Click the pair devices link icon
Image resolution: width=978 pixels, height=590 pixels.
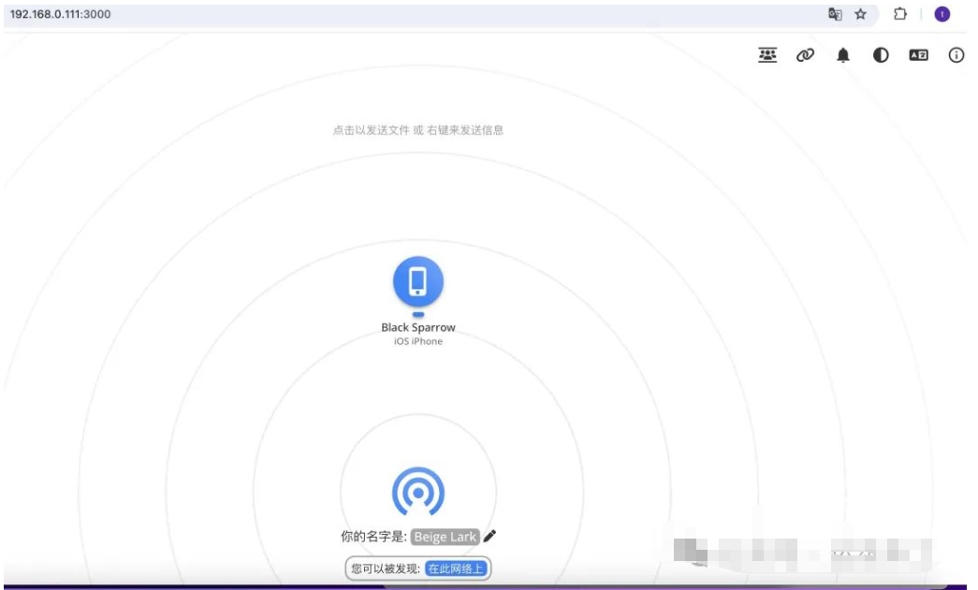click(805, 55)
